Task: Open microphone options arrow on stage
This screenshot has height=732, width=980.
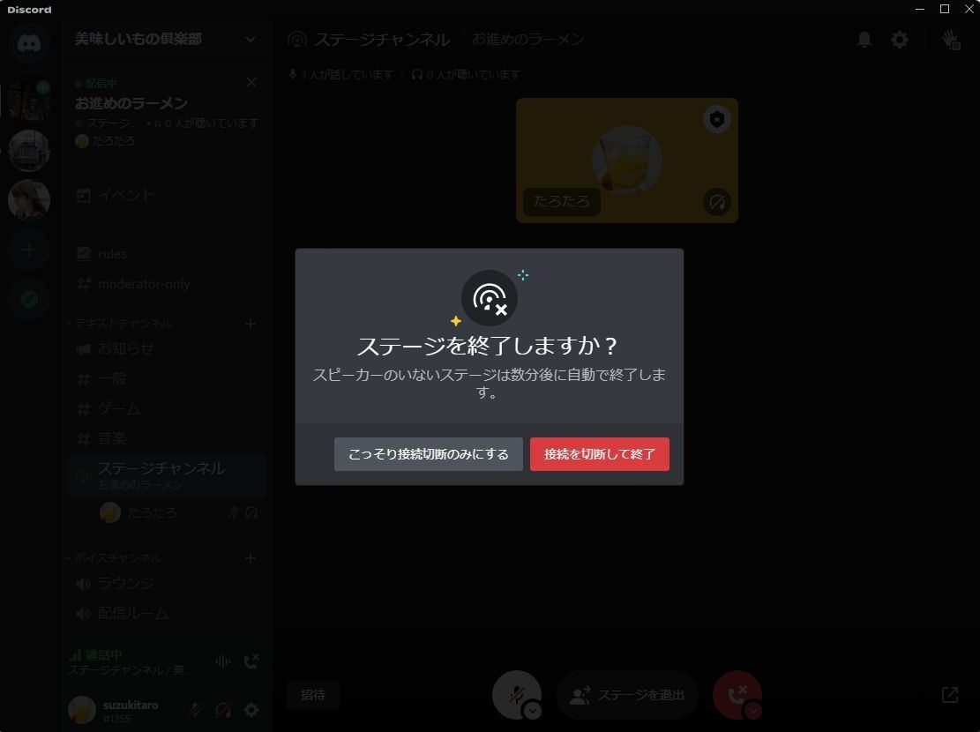Action: [533, 711]
